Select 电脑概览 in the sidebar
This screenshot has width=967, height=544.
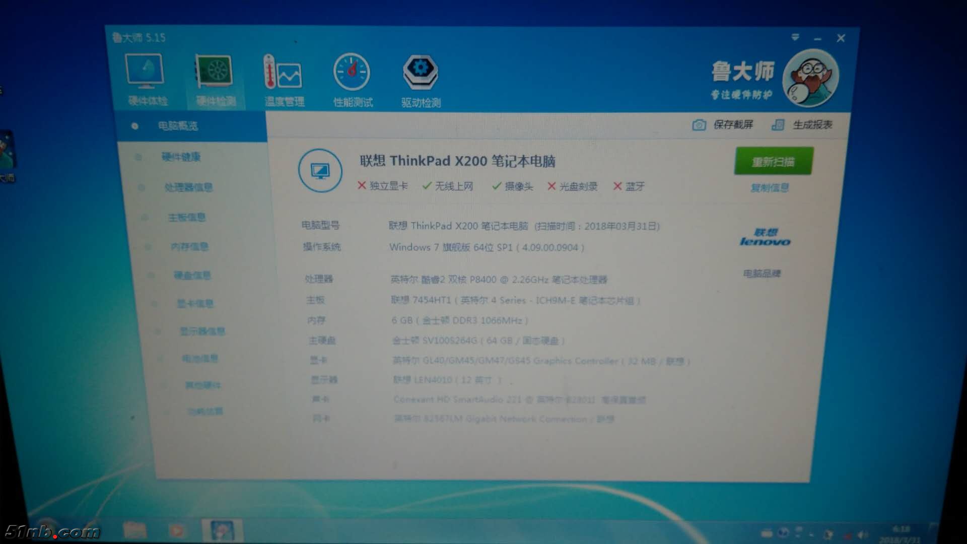point(178,126)
